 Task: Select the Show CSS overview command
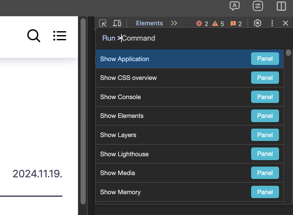tap(190, 78)
